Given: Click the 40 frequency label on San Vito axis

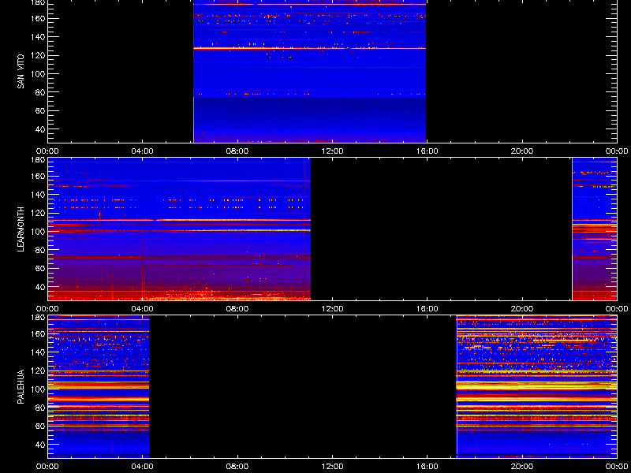Looking at the screenshot, I should (x=39, y=129).
